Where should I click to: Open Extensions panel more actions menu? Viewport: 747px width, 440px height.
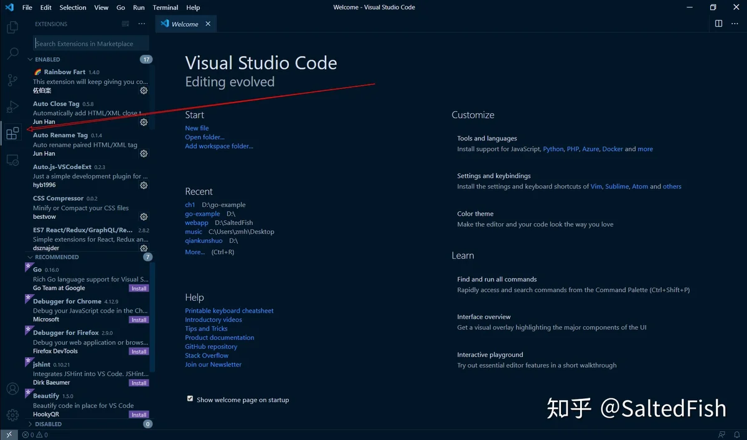pos(142,24)
